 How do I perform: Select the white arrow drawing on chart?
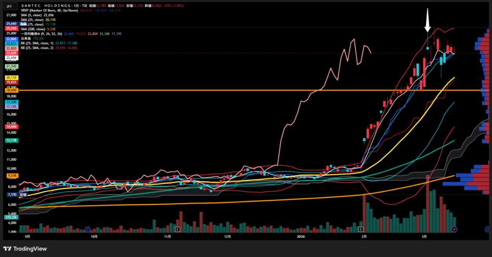(x=428, y=22)
